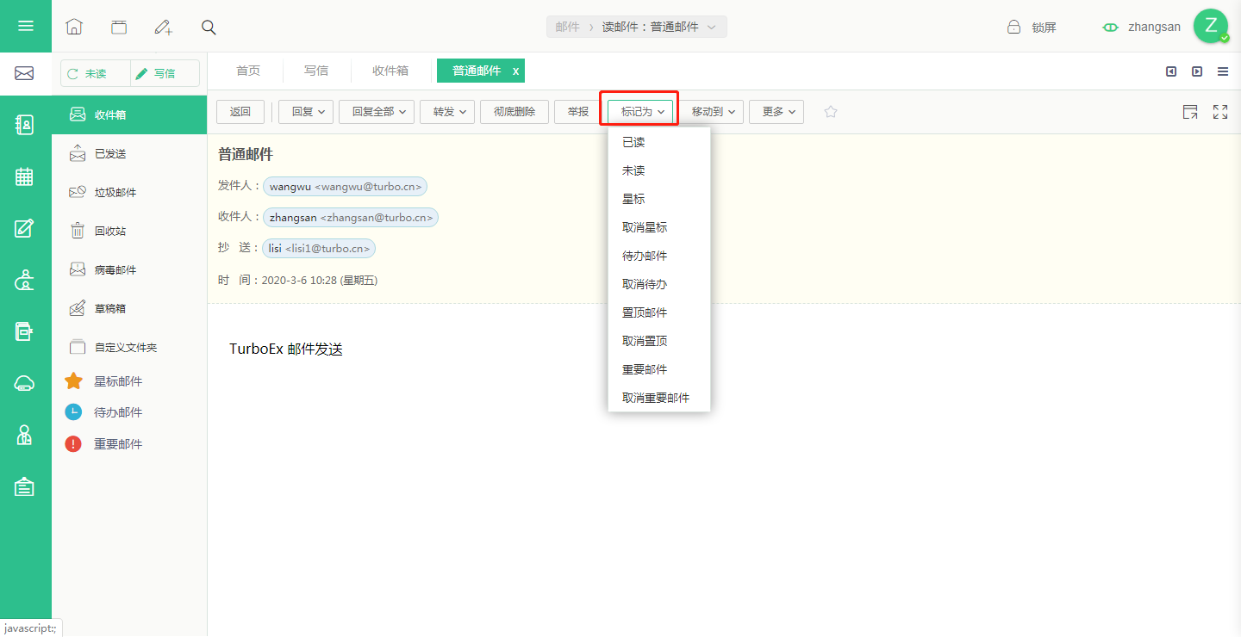This screenshot has height=637, width=1241.
Task: Click the 写信 compose button in sidebar
Action: point(165,74)
